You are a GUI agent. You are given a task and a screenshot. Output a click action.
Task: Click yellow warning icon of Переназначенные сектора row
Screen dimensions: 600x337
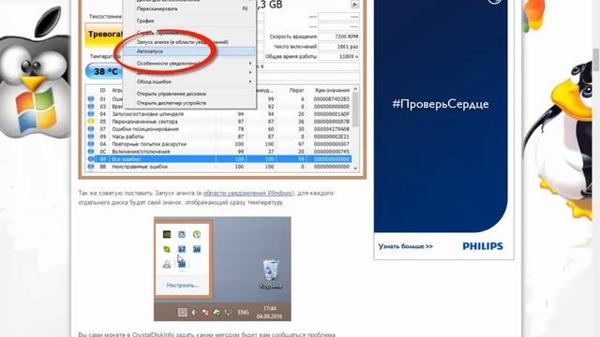click(x=91, y=122)
